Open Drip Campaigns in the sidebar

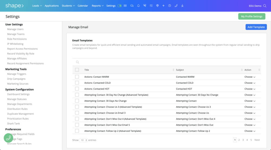tap(16, 79)
